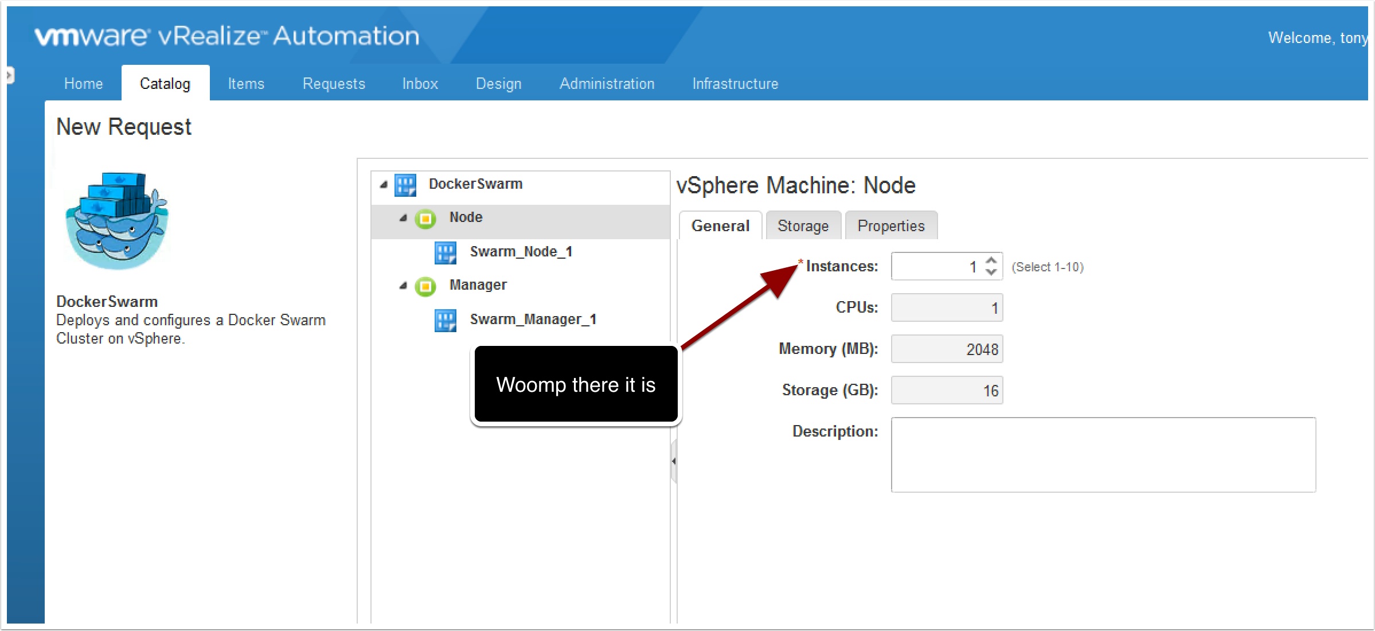Screen dimensions: 1375x631
Task: Click the "(Select 1-10)" hint text
Action: pyautogui.click(x=1048, y=267)
